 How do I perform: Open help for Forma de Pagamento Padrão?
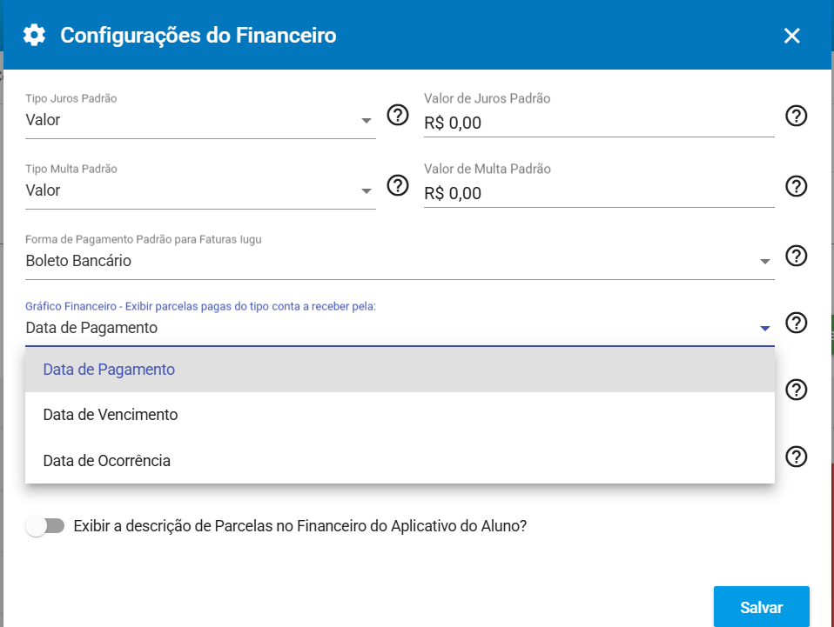[x=796, y=256]
